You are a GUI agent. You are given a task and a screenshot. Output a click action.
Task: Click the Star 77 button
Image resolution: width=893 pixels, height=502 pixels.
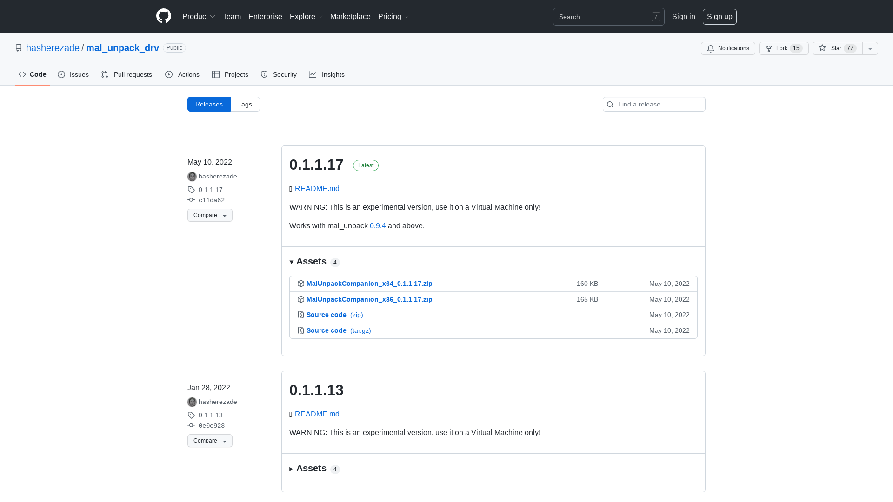(838, 48)
